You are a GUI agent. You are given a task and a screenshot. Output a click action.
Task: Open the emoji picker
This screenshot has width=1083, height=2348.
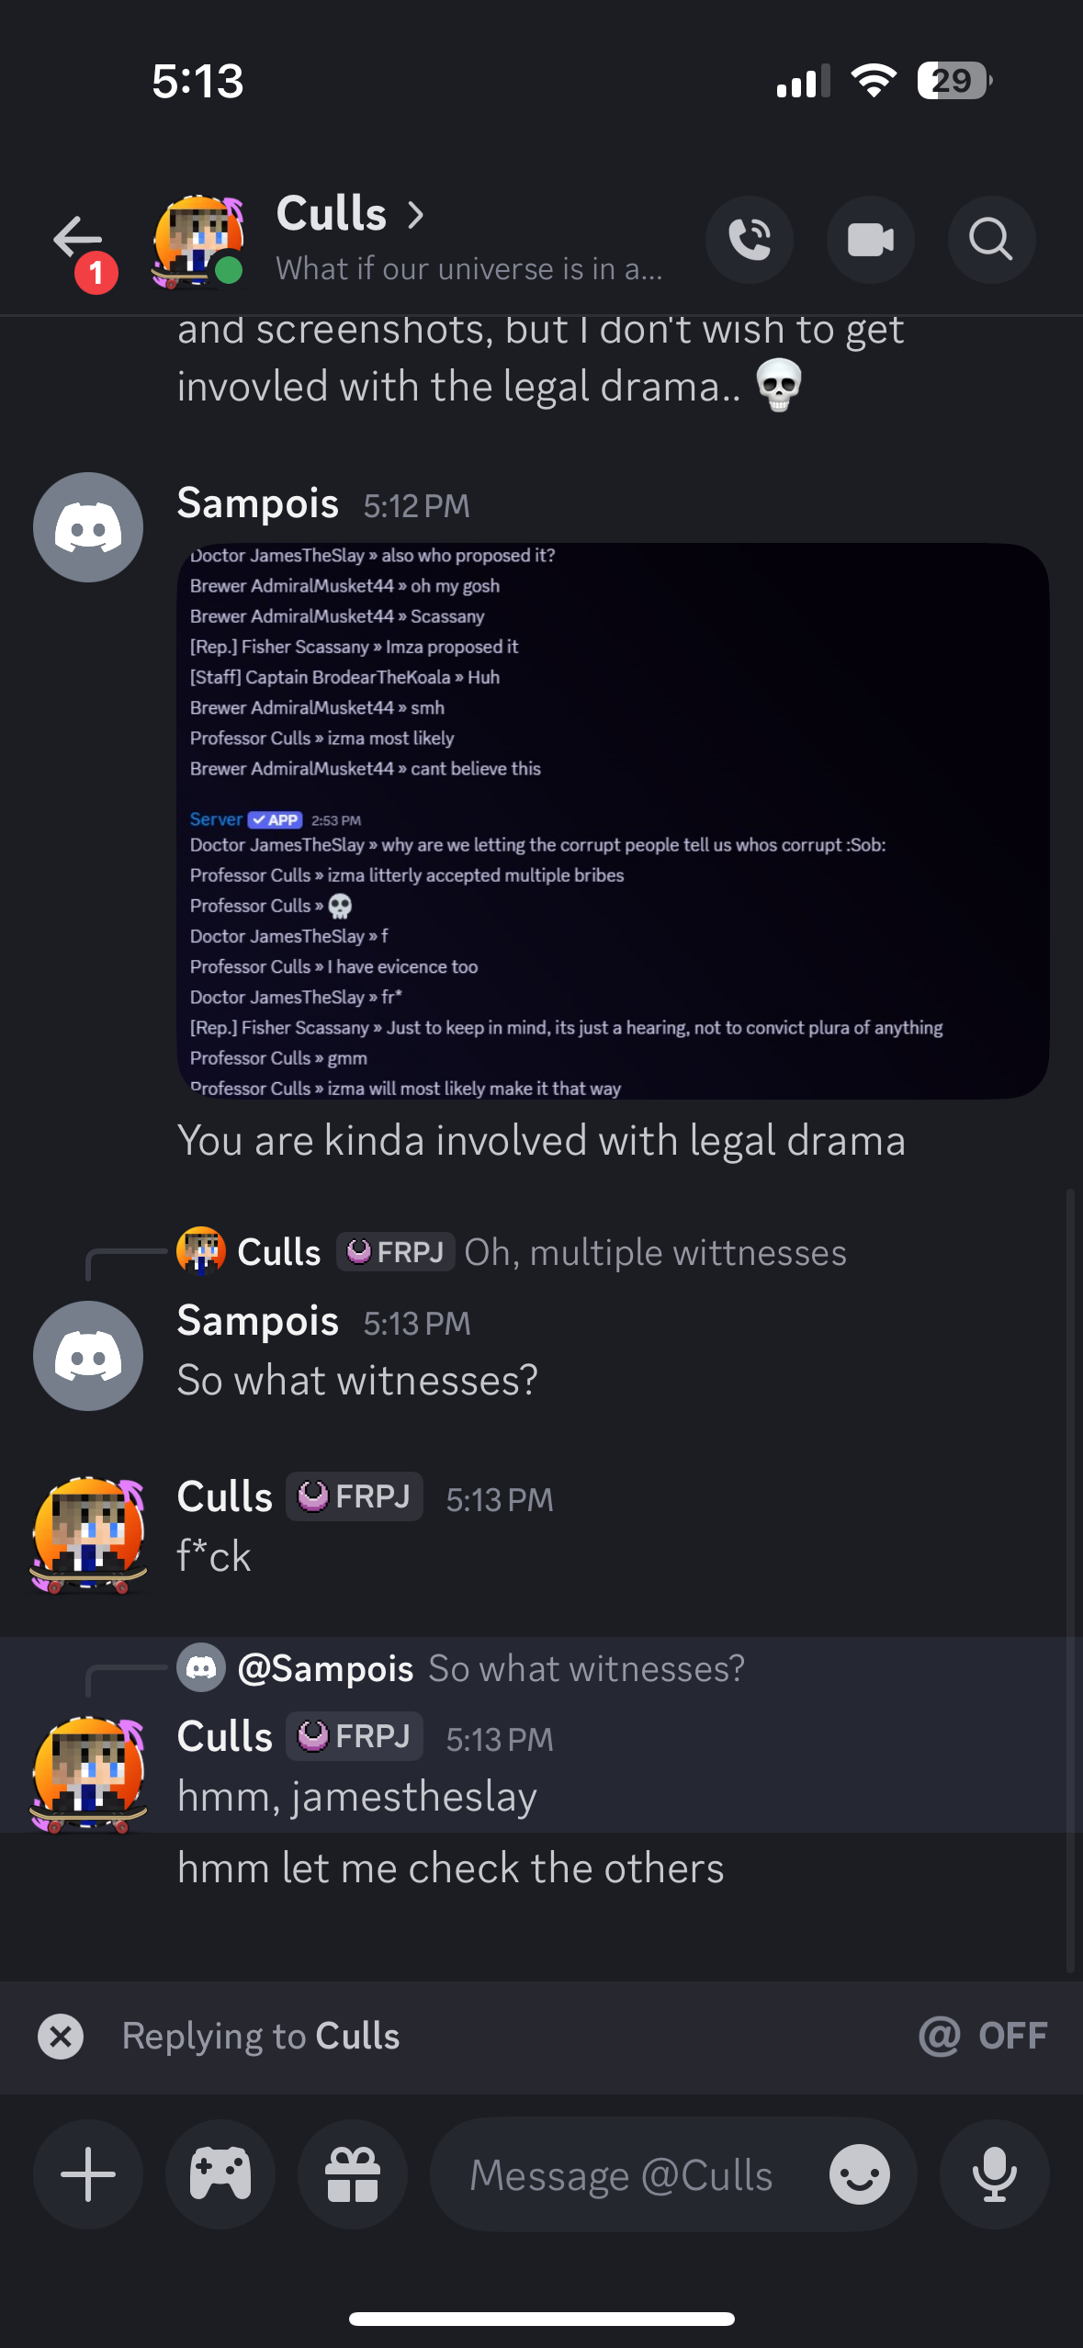point(859,2174)
